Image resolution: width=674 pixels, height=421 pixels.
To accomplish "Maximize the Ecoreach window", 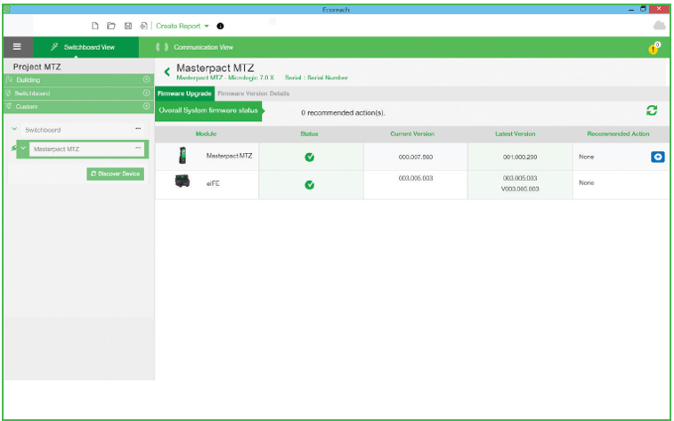I will (644, 9).
